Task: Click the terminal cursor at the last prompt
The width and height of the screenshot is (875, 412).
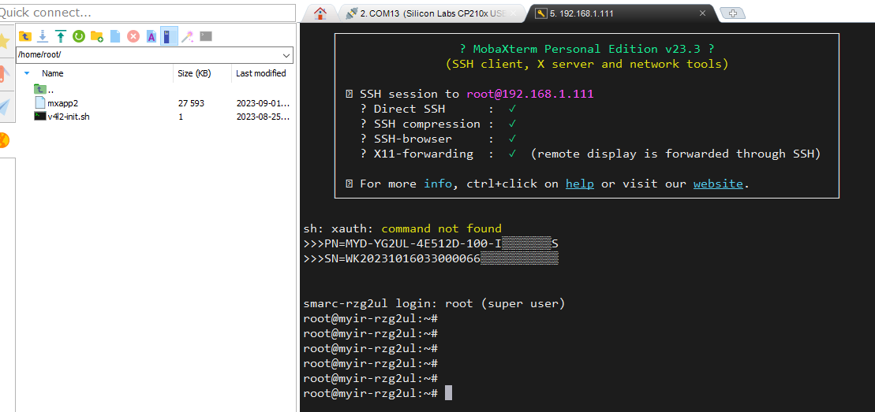Action: tap(449, 393)
